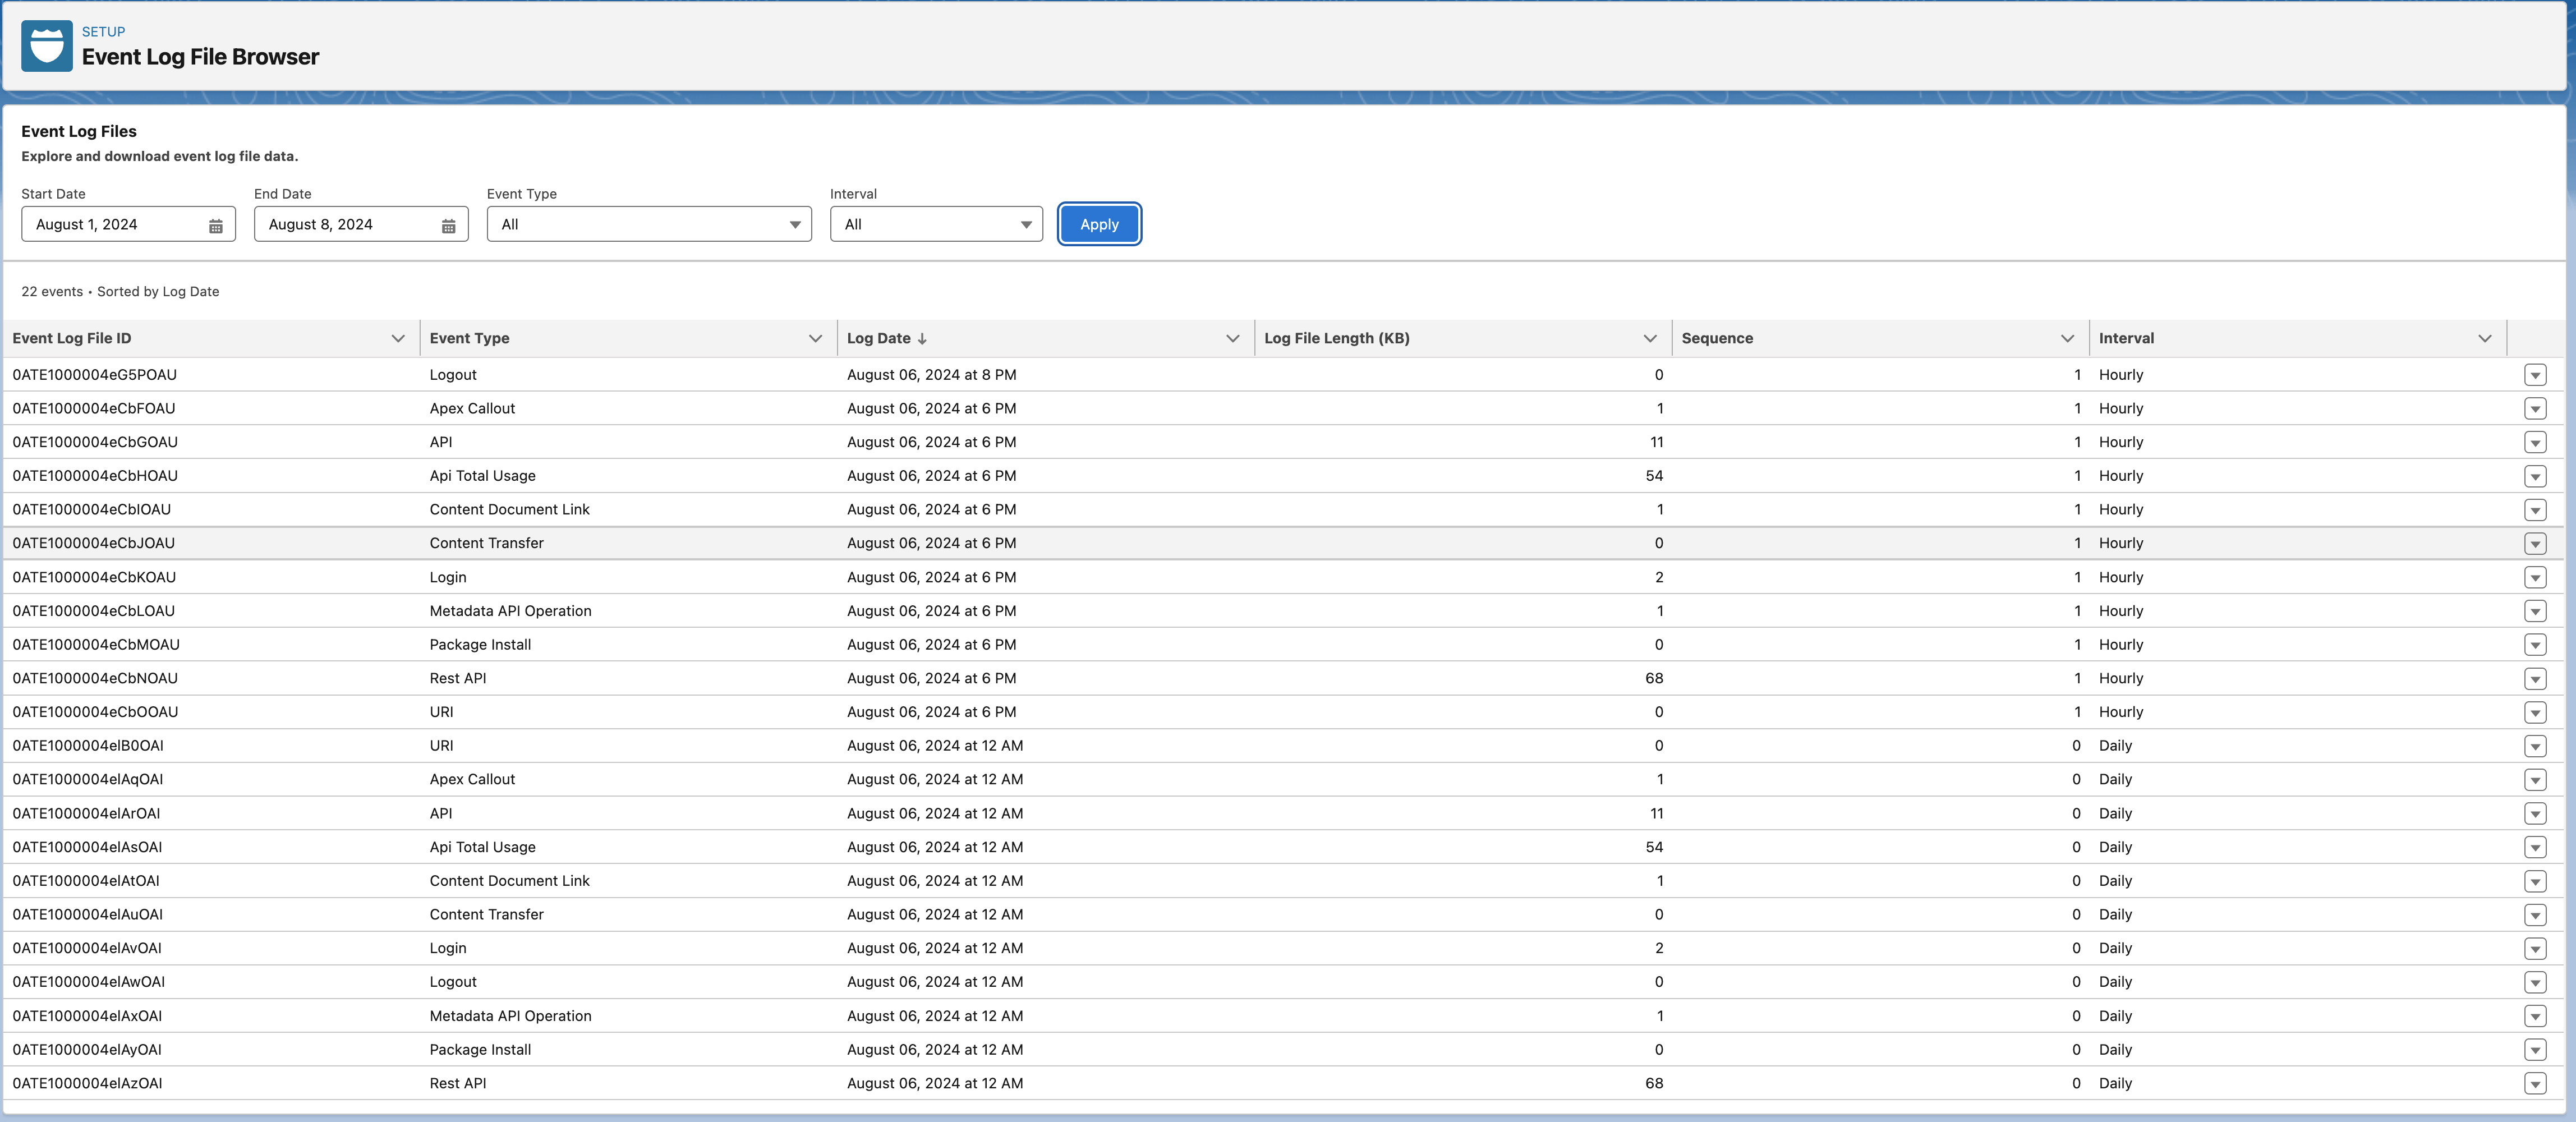Click the Apply button
The image size is (2576, 1122).
1098,225
